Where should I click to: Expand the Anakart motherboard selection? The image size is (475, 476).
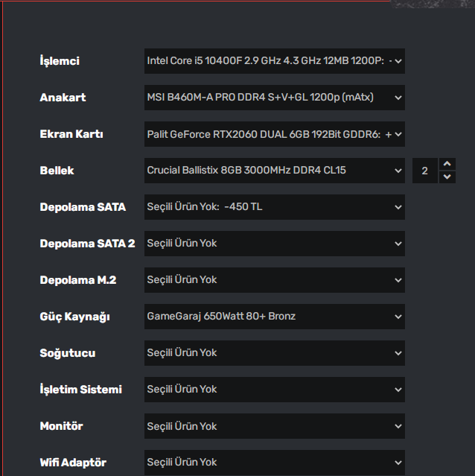(274, 98)
